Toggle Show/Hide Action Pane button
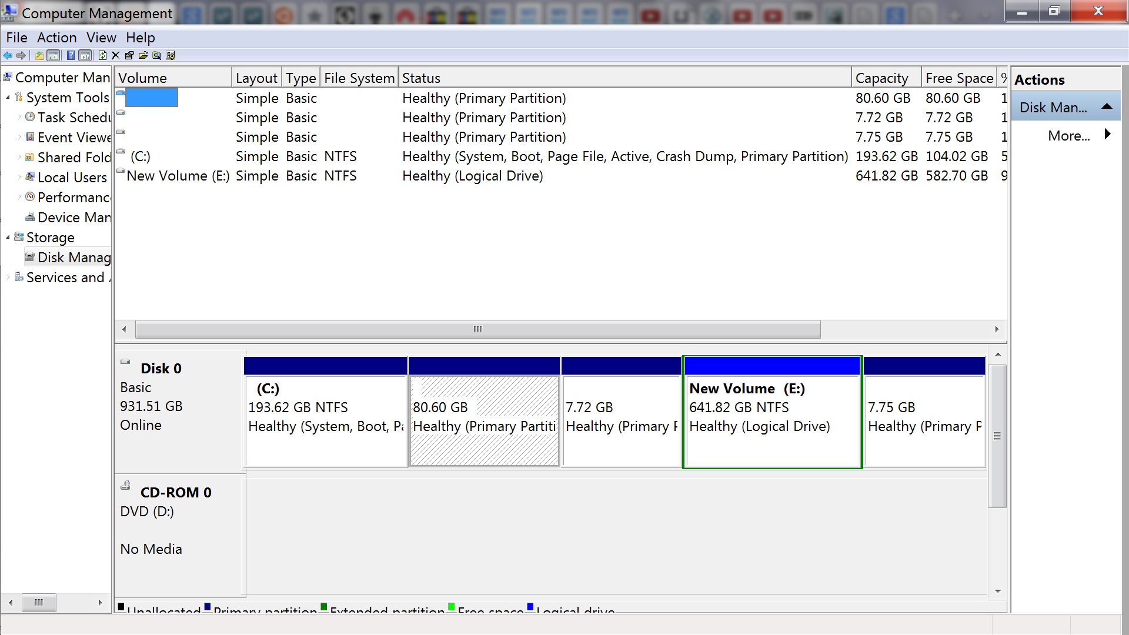1129x635 pixels. point(85,55)
